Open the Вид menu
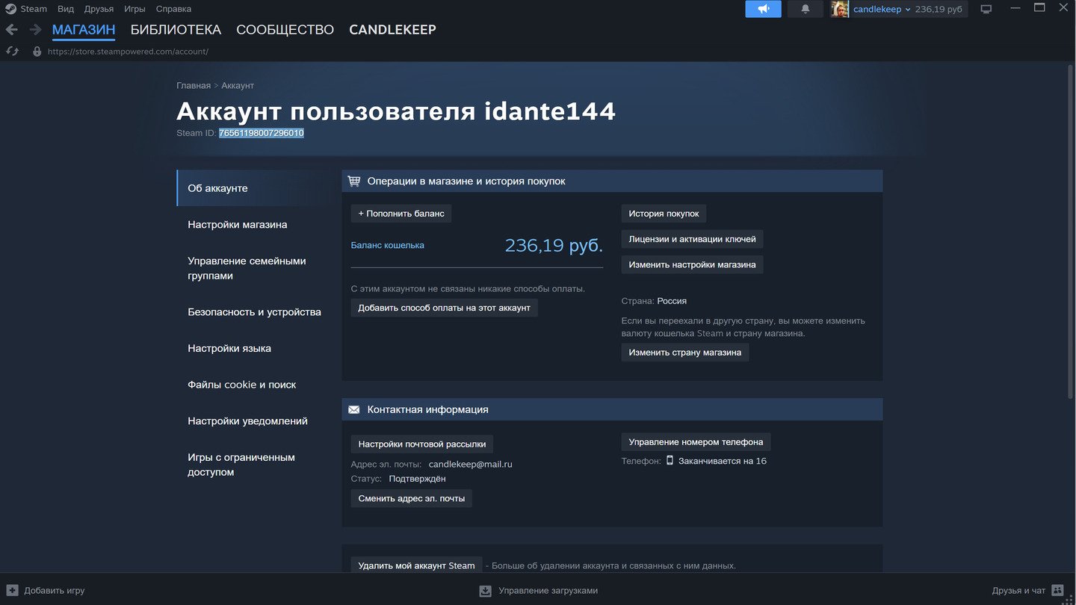The height and width of the screenshot is (605, 1076). pyautogui.click(x=66, y=9)
